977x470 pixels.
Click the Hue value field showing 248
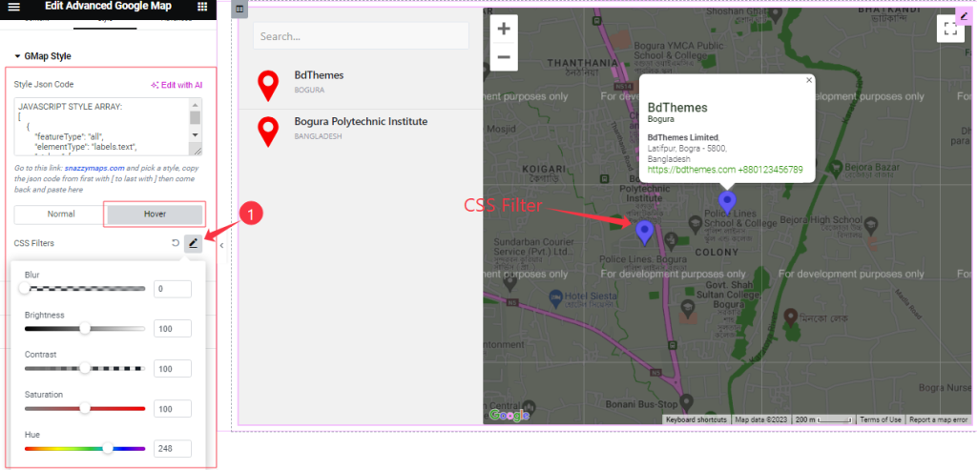pos(173,448)
